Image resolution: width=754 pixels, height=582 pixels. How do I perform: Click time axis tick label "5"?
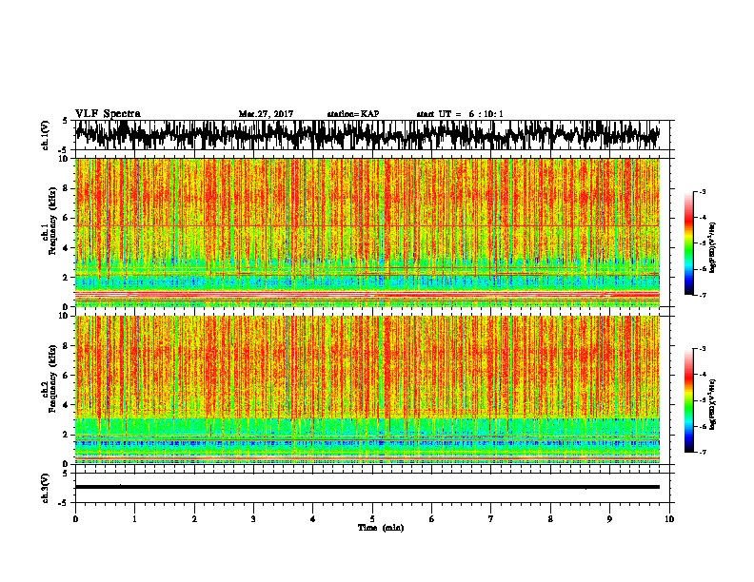click(372, 519)
